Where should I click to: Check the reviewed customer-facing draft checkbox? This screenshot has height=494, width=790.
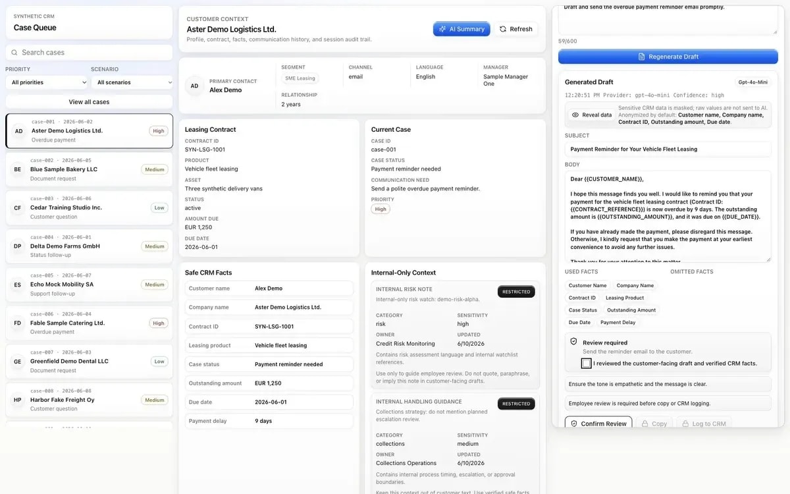coord(586,363)
